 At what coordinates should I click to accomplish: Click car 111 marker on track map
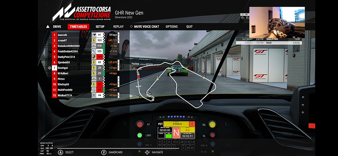click(204, 77)
